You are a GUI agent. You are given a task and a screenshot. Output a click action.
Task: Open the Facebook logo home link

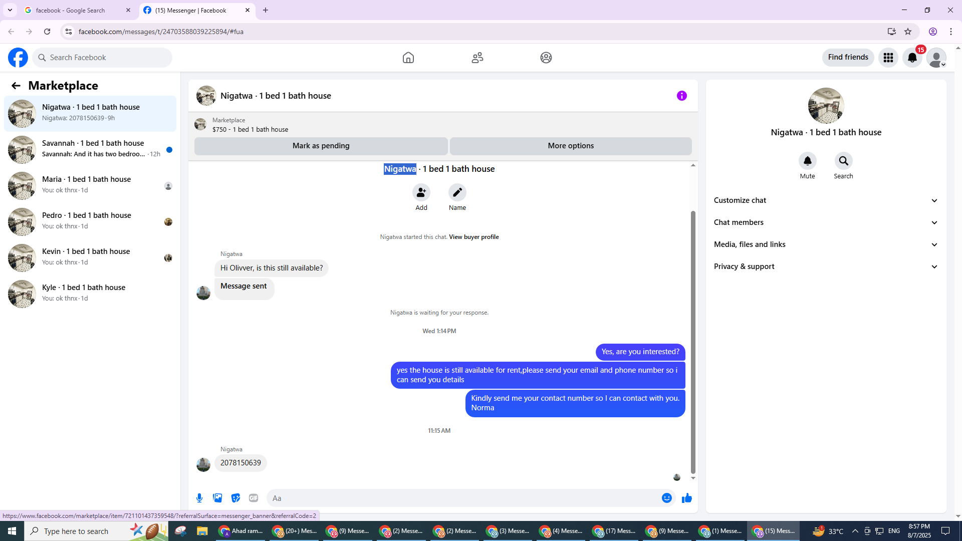coord(18,58)
